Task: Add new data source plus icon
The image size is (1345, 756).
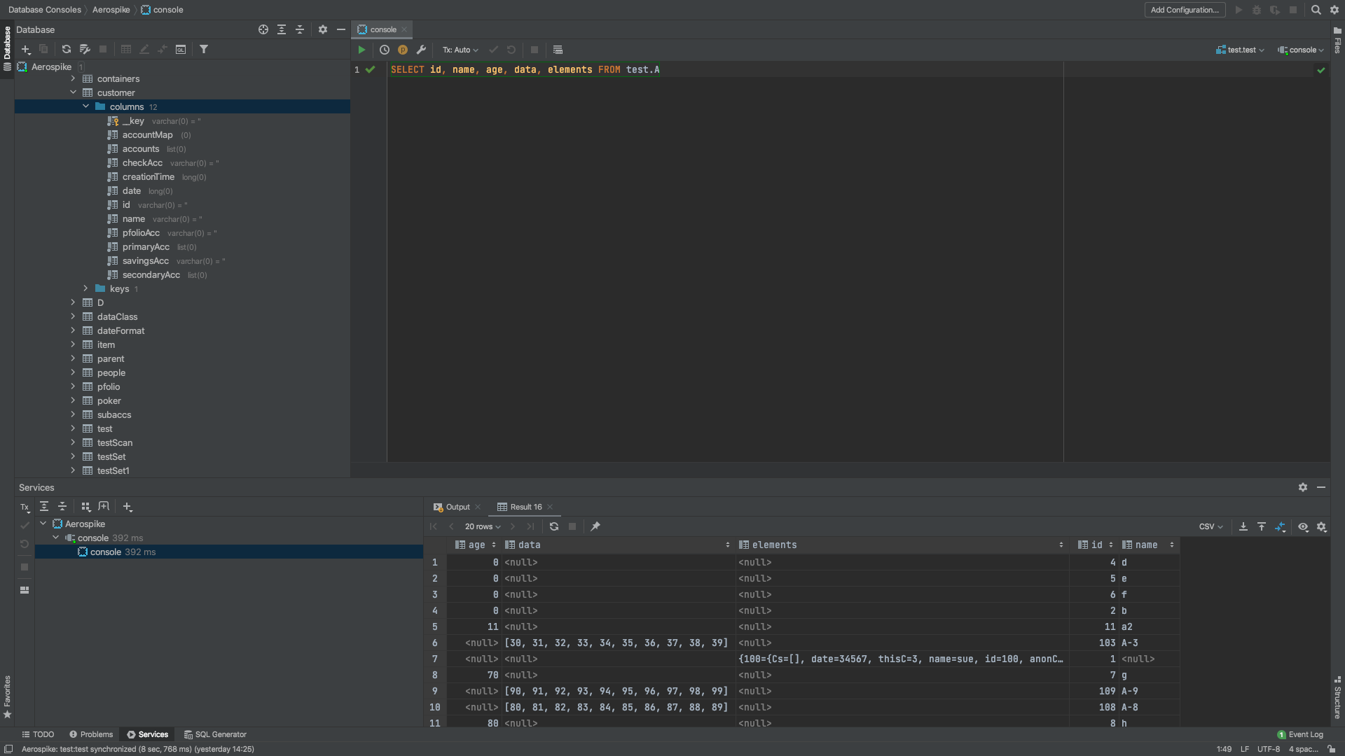Action: [26, 50]
